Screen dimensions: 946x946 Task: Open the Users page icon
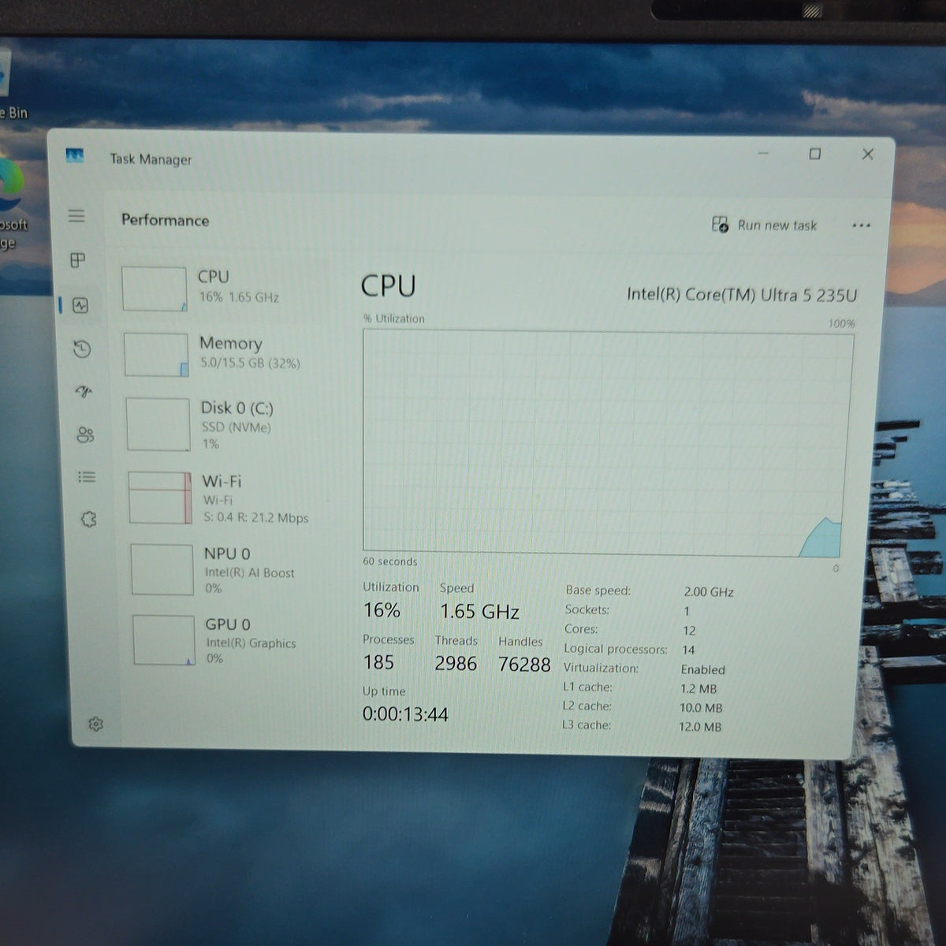86,434
